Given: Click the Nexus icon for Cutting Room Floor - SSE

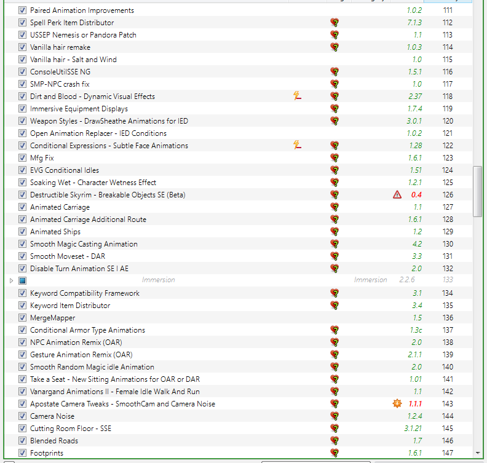Looking at the screenshot, I should 335,429.
